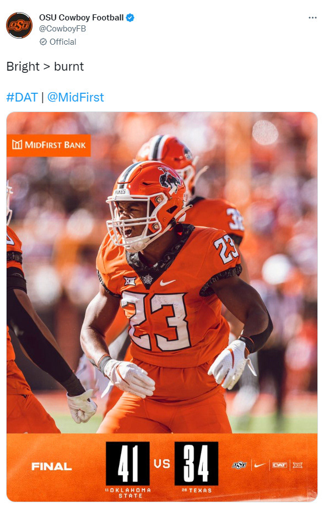This screenshot has height=505, width=324.
Task: Click the FINAL label in score graphic
Action: tap(51, 466)
